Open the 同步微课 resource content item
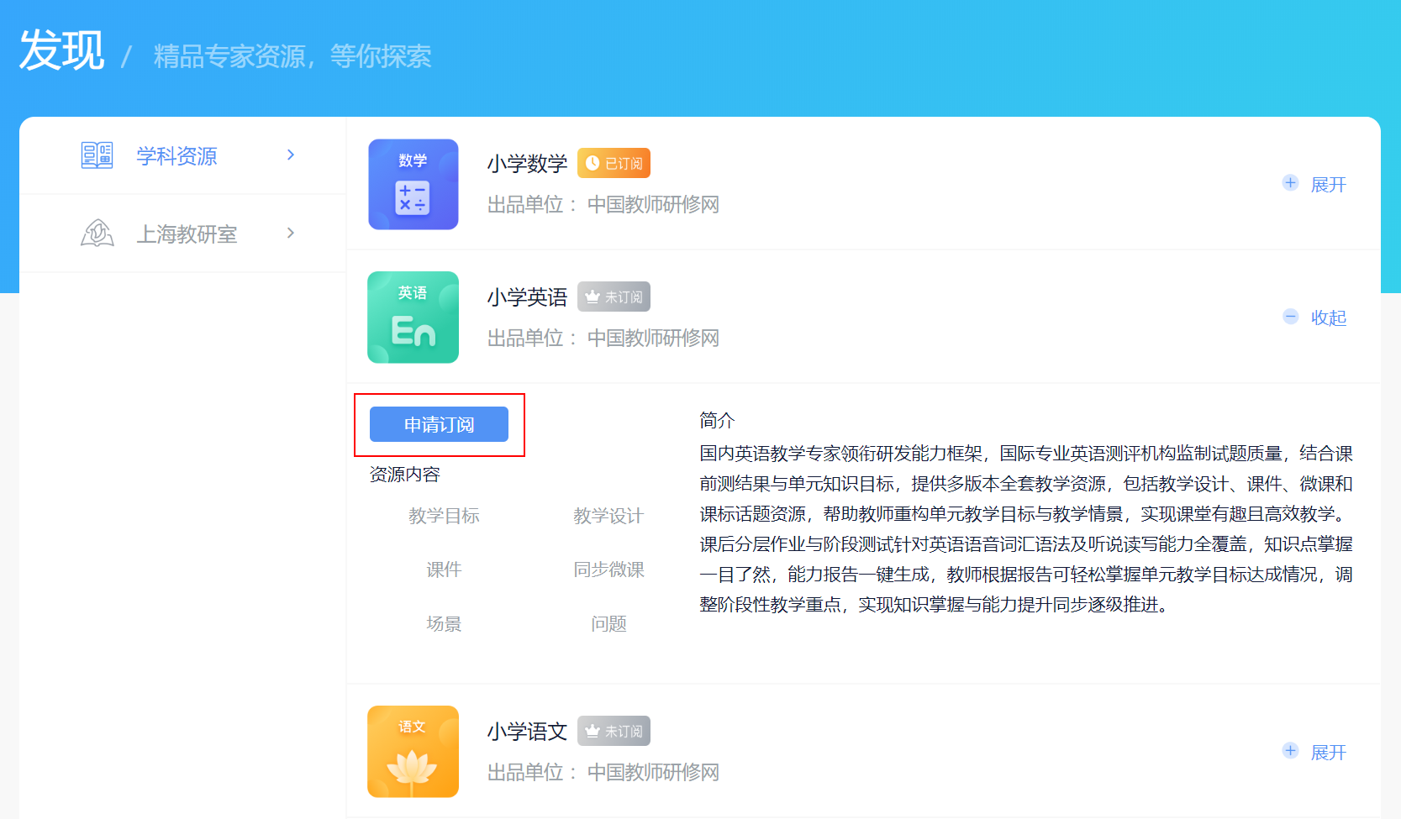 608,570
